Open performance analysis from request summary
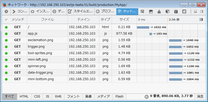 pos(169,97)
